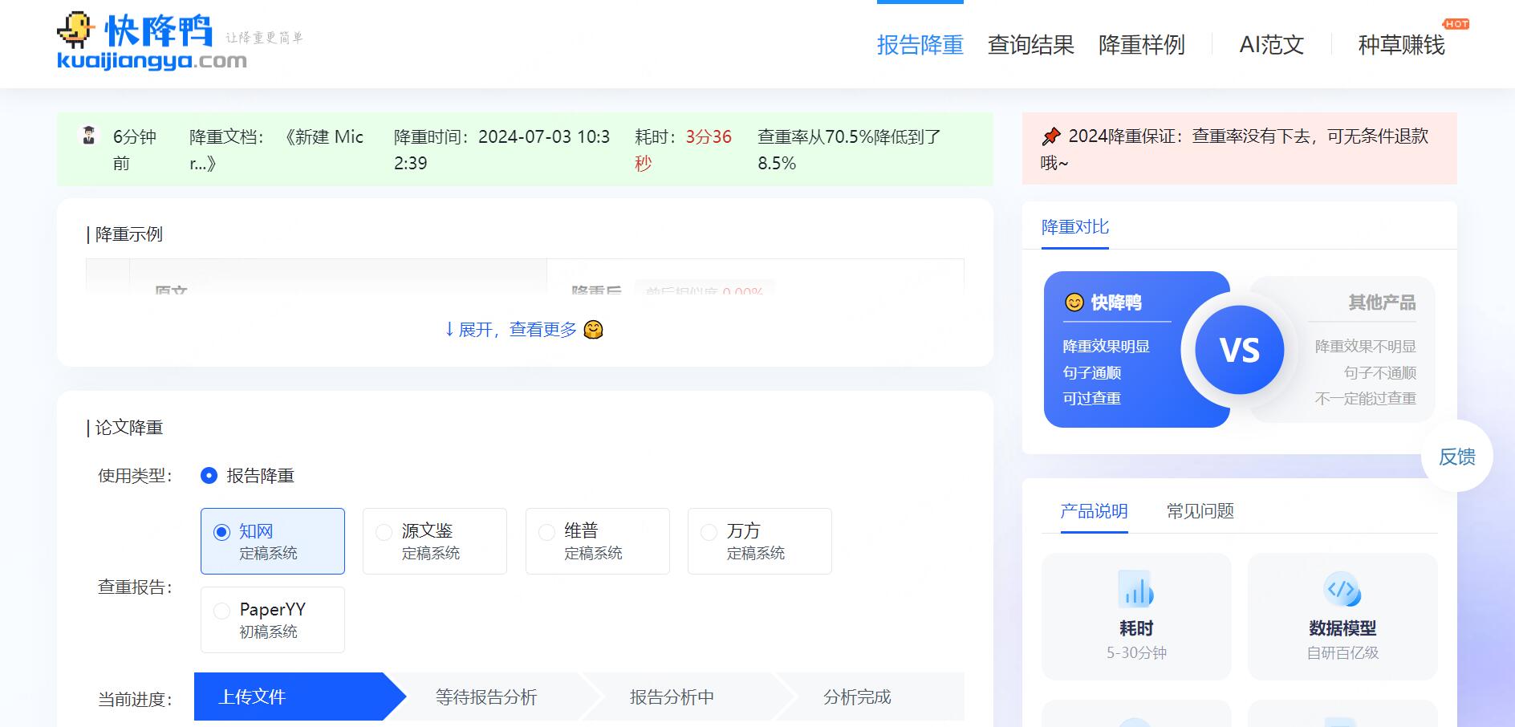Image resolution: width=1515 pixels, height=727 pixels.
Task: Click the 数据模型 code icon
Action: [x=1342, y=589]
